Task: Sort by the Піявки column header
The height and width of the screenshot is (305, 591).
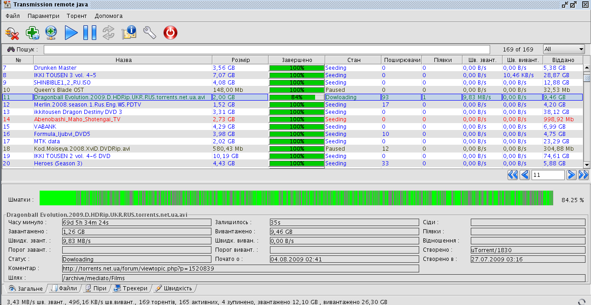Action: pyautogui.click(x=442, y=60)
